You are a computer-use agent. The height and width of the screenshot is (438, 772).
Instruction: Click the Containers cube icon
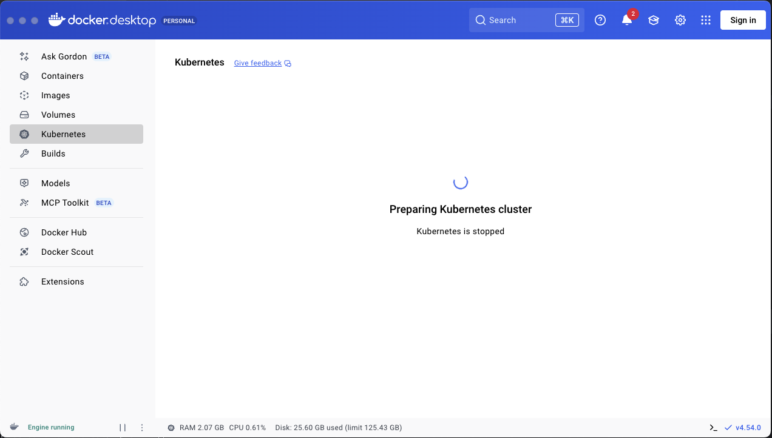(x=24, y=76)
